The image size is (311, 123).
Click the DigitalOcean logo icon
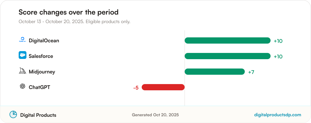pos(23,40)
